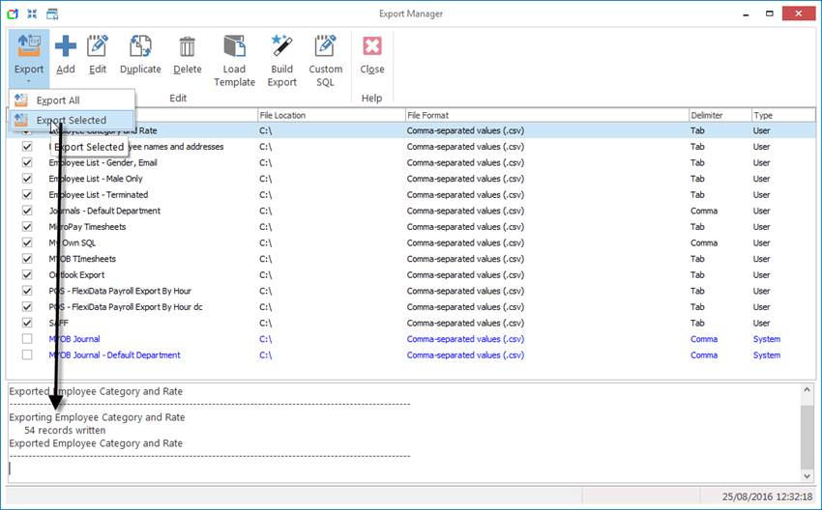Select POS - FlexiData Payroll Export By Hour
The width and height of the screenshot is (822, 510).
[120, 291]
